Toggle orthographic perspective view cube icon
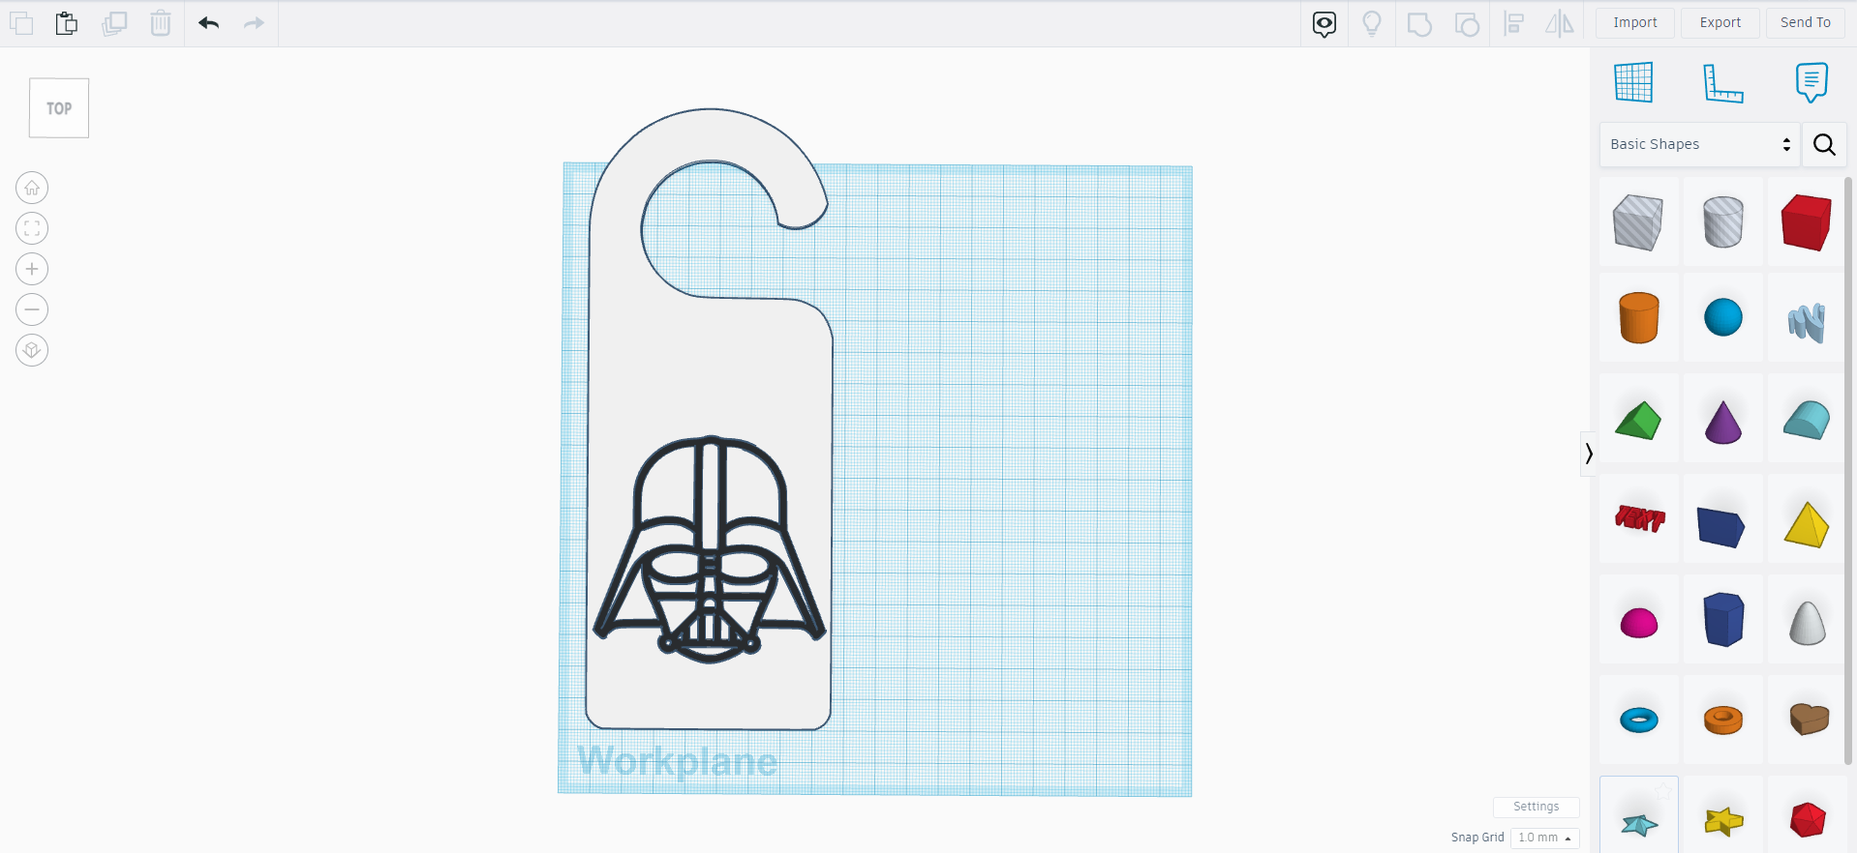1857x853 pixels. click(x=32, y=350)
